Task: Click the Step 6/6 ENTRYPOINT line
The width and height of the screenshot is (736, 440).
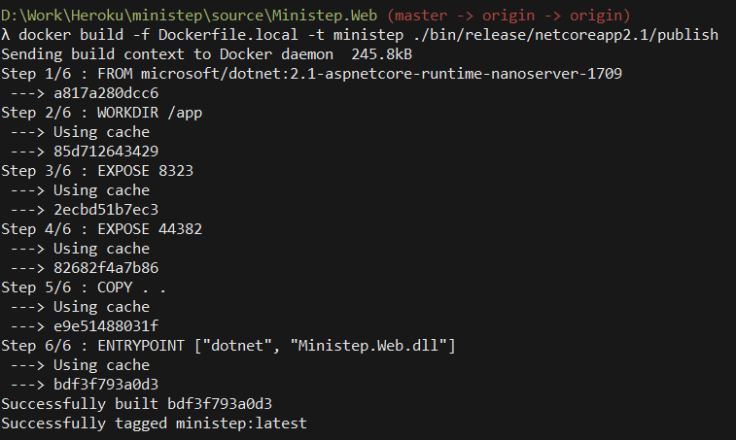Action: [228, 346]
